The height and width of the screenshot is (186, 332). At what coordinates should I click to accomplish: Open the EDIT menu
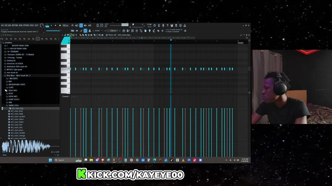click(6, 25)
